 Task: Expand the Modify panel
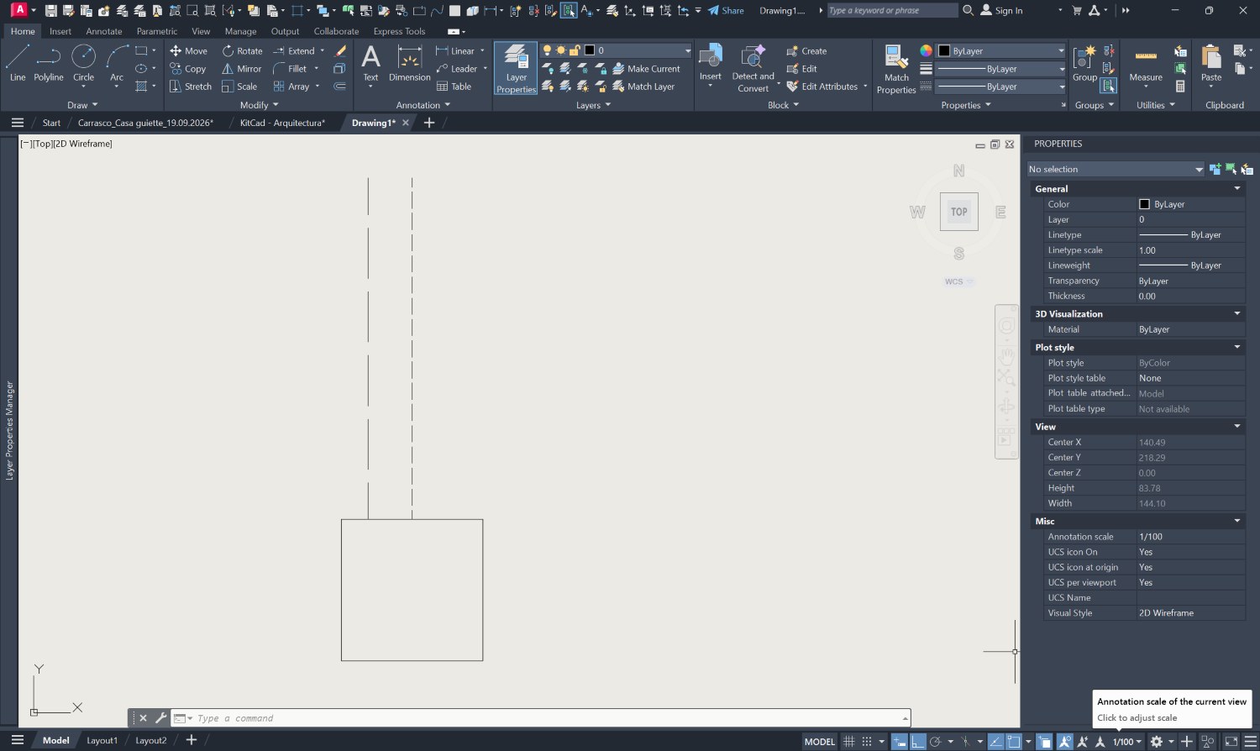(x=259, y=105)
